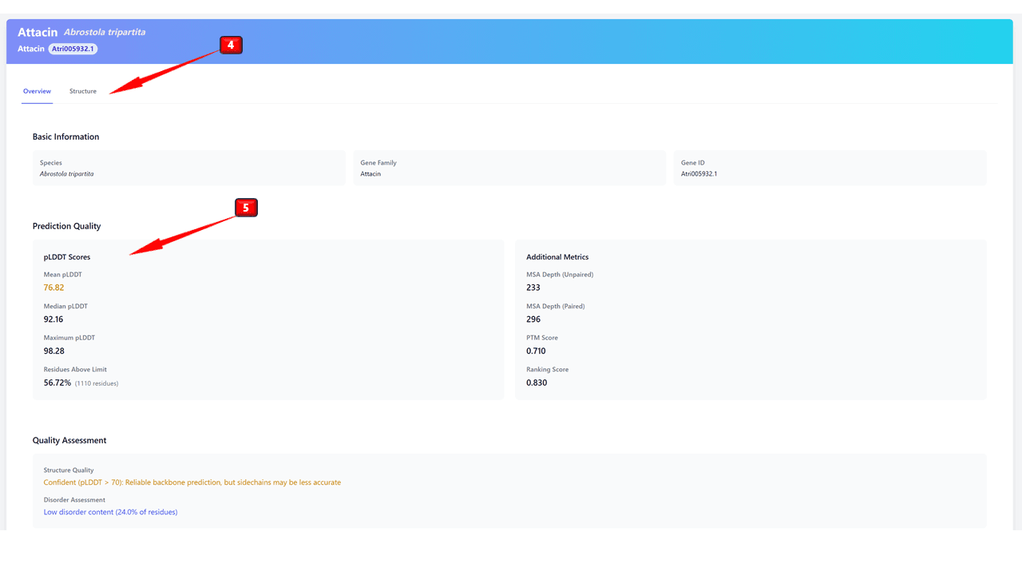The height and width of the screenshot is (575, 1022).
Task: Click the Species value in Basic Information
Action: (66, 173)
